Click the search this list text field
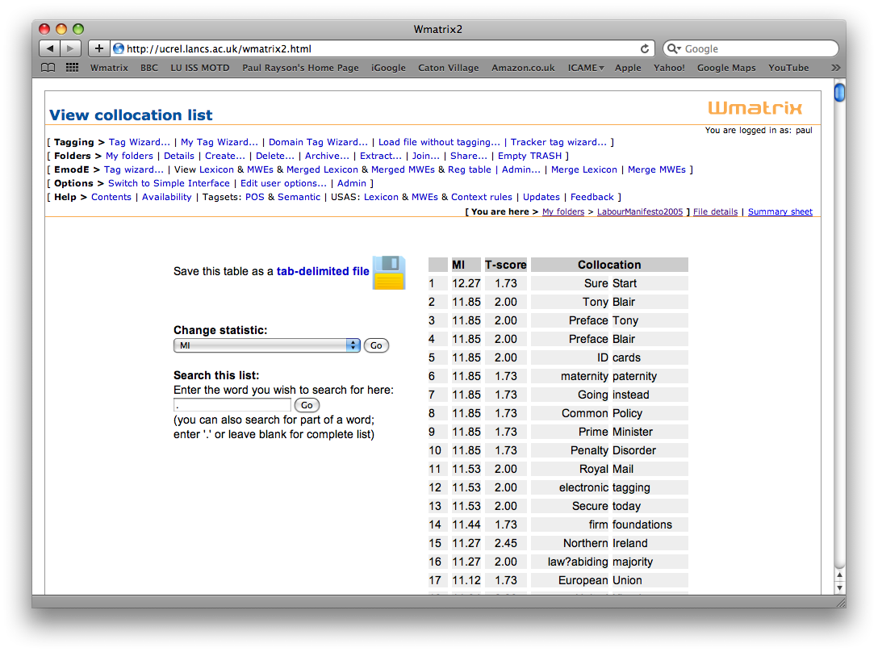 232,405
